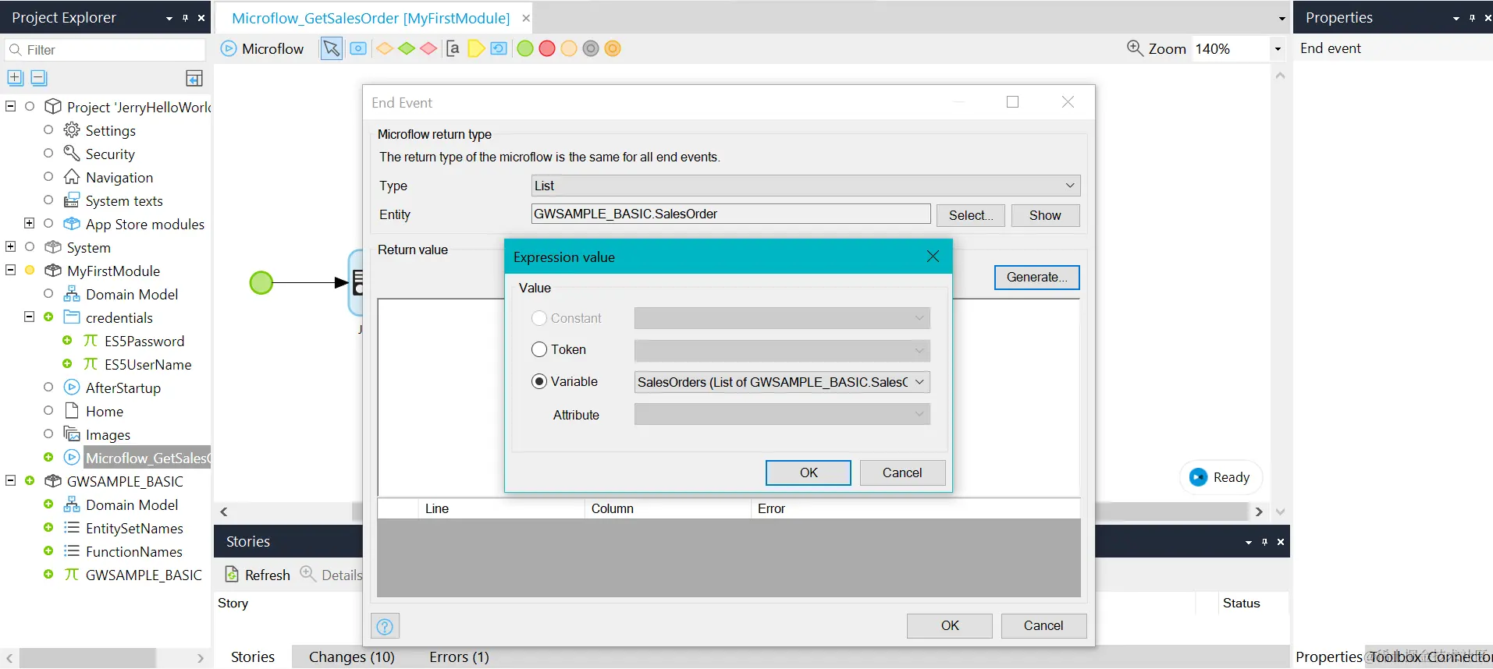Choose the green merge diamond

407,48
